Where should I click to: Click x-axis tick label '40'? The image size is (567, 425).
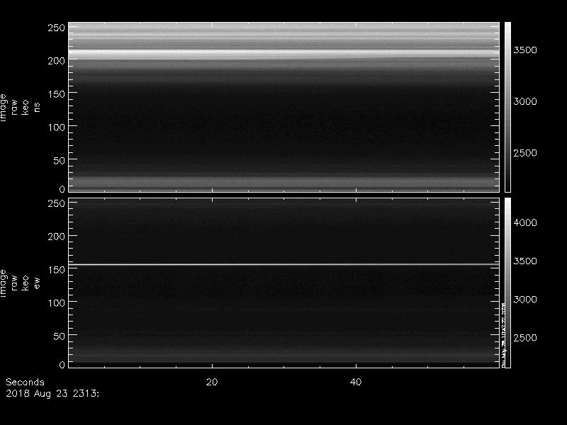[x=356, y=382]
